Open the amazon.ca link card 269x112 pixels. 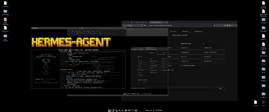[191, 48]
